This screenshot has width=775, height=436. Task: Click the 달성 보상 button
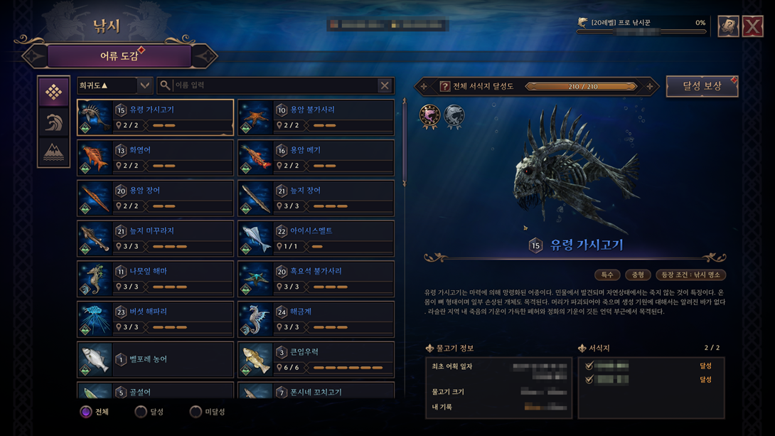coord(702,86)
